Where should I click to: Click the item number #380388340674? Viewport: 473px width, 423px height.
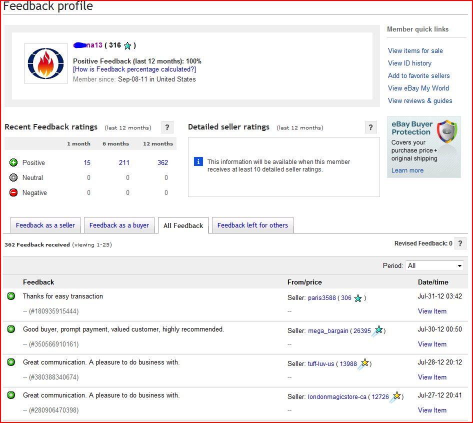pyautogui.click(x=53, y=377)
